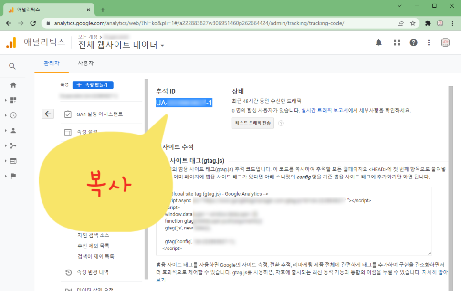Click the main content vertical scrollbar
The width and height of the screenshot is (461, 291).
tap(451, 188)
